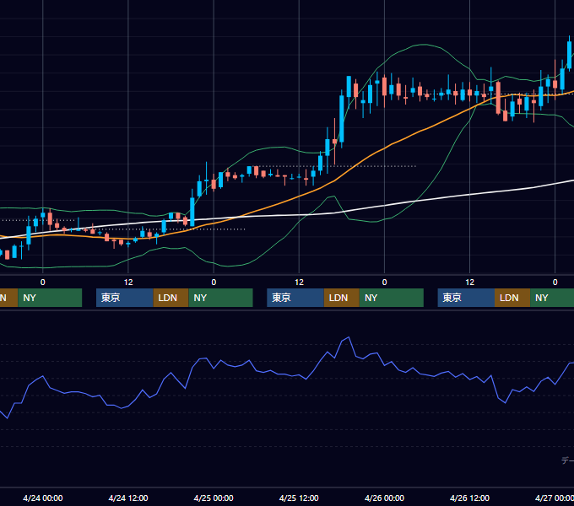The height and width of the screenshot is (506, 574).
Task: Click the LDN session block on 4/24
Action: click(171, 298)
